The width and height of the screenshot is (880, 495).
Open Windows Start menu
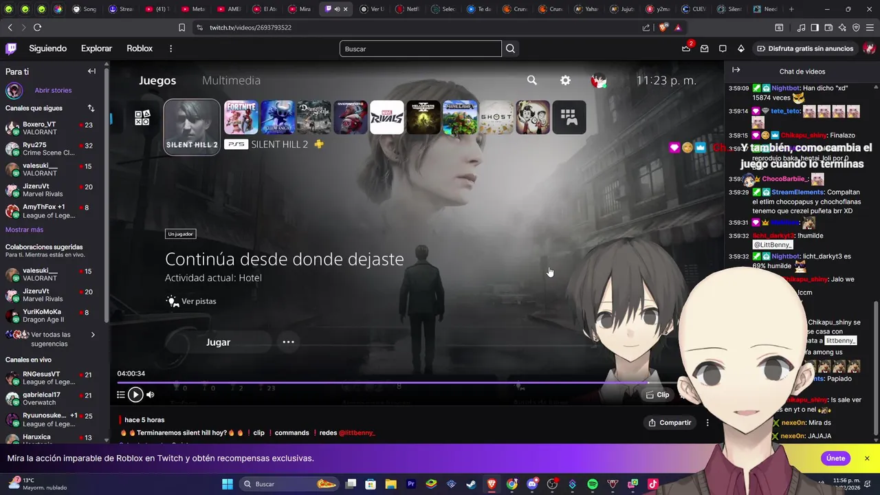pyautogui.click(x=227, y=484)
